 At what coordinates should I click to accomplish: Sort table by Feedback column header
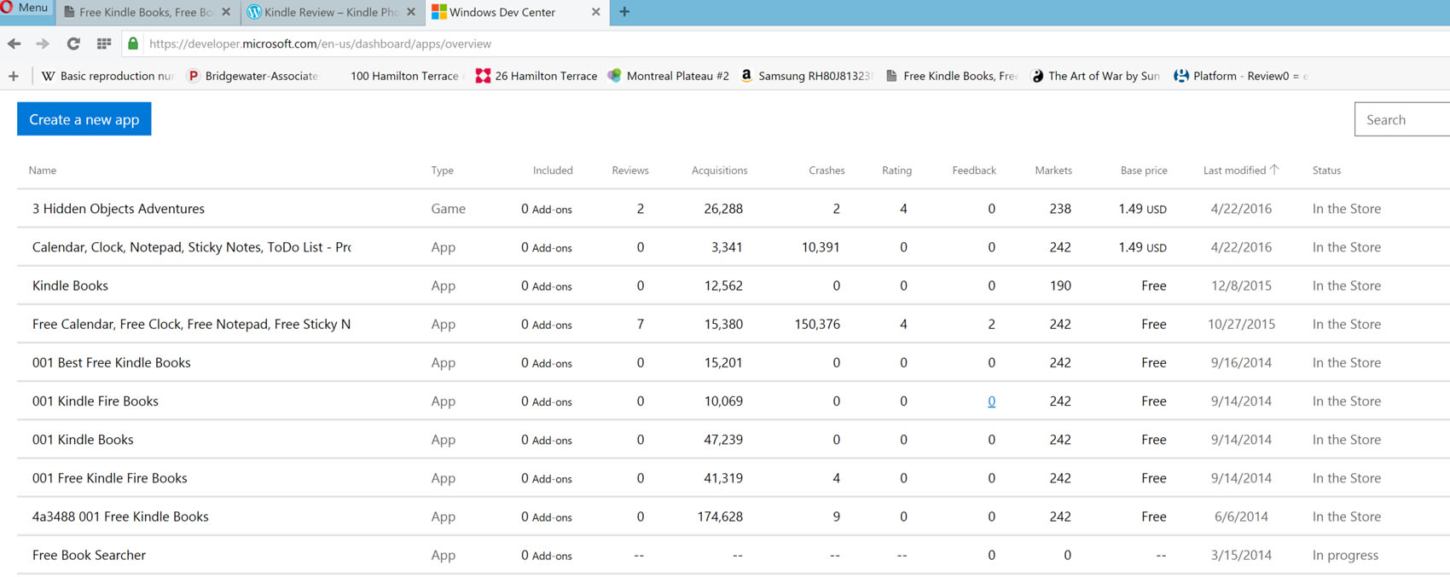[x=974, y=170]
